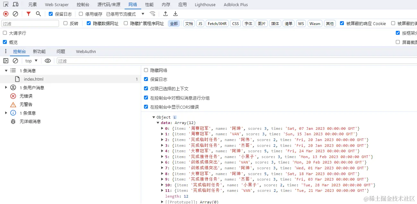
Task: Uncheck 在控制台中显示CORS错误
Action: tap(146, 107)
